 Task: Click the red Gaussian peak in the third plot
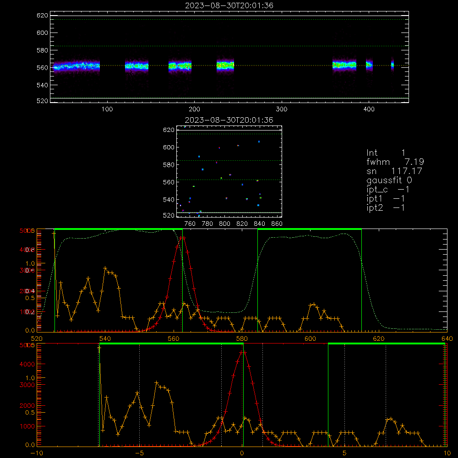pos(183,238)
